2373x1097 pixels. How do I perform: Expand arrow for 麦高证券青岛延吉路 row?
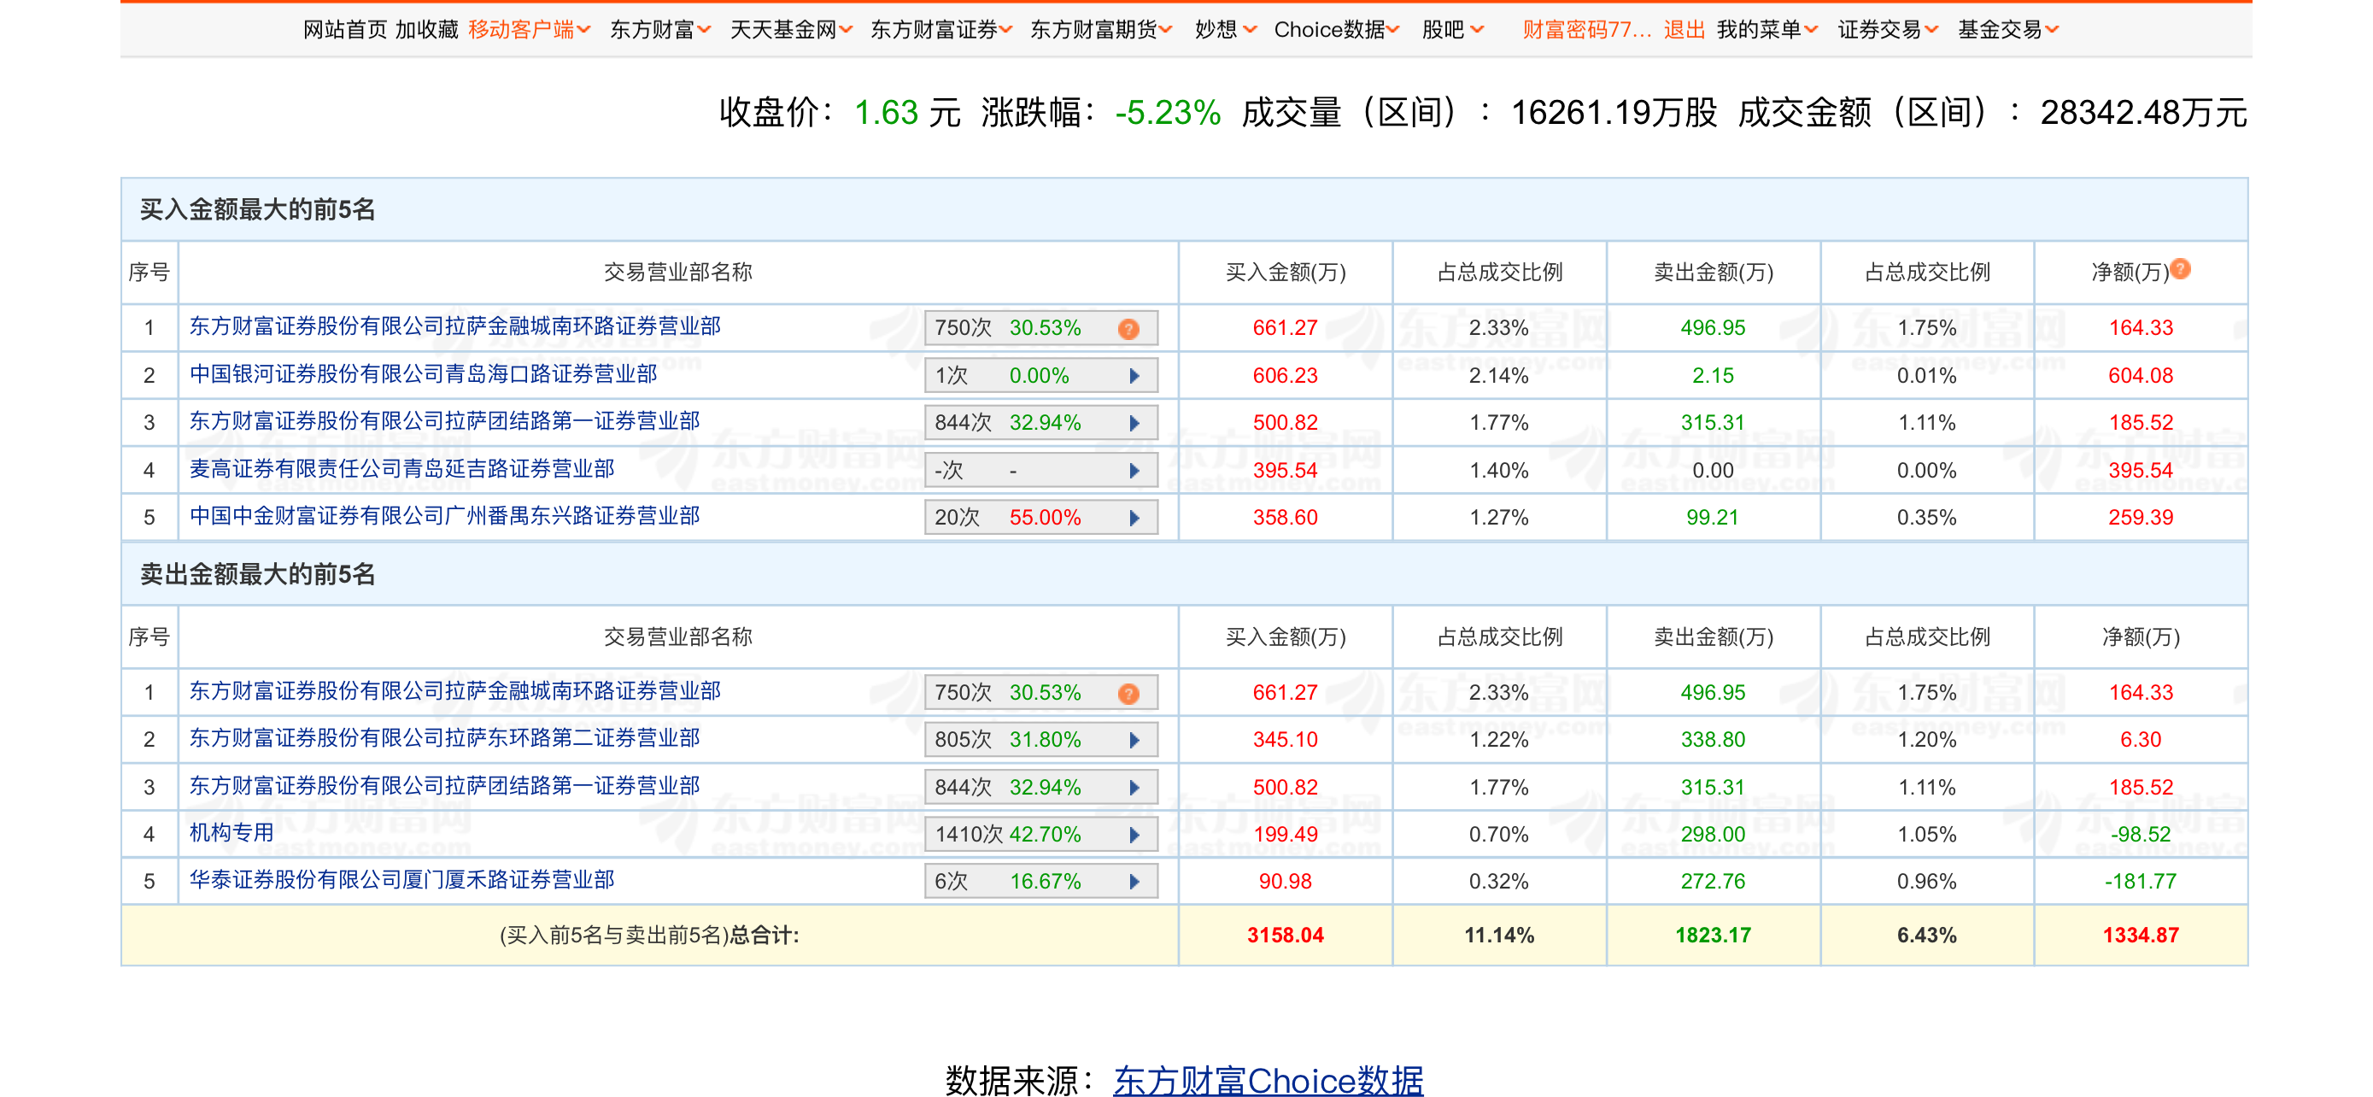(1135, 471)
